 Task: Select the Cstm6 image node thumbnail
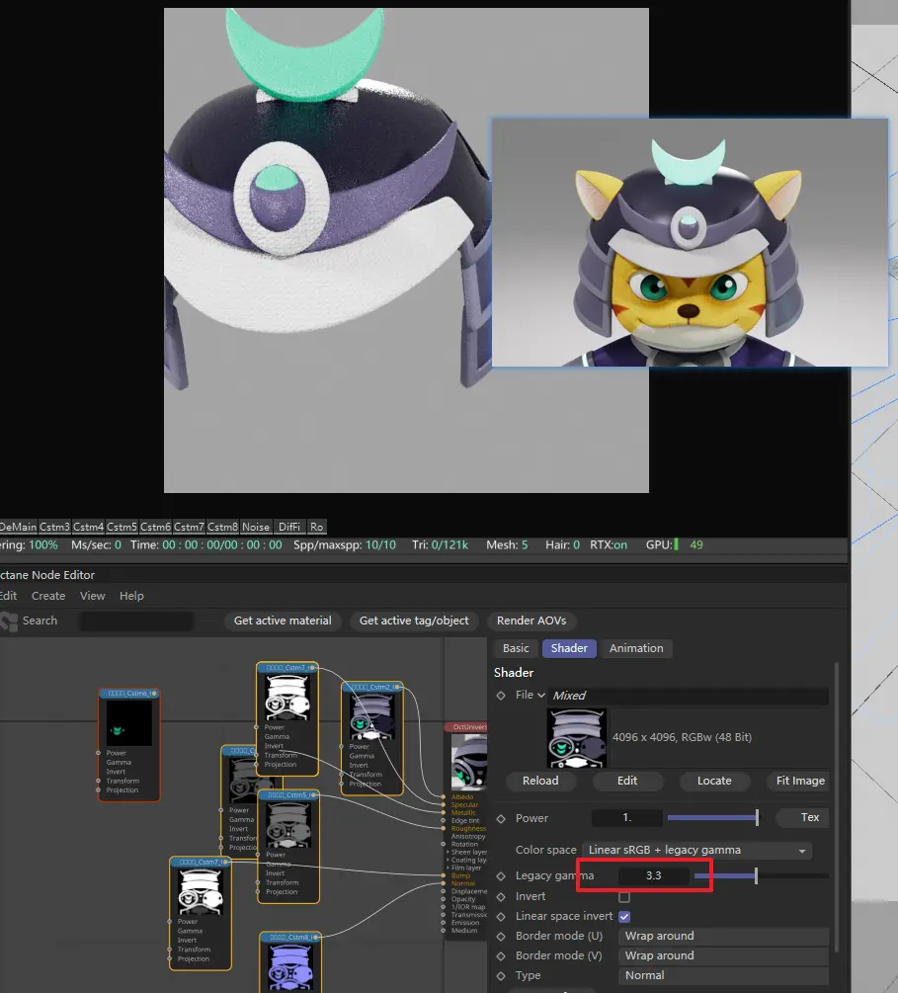129,723
